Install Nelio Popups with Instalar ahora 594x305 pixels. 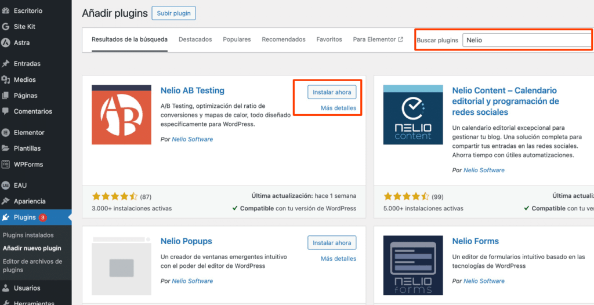(x=332, y=242)
